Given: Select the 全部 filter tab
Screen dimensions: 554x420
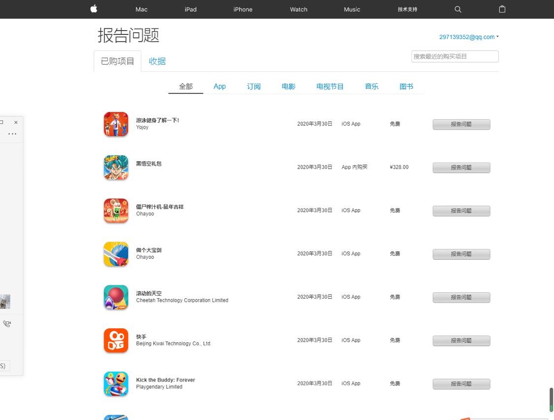Looking at the screenshot, I should pyautogui.click(x=186, y=86).
